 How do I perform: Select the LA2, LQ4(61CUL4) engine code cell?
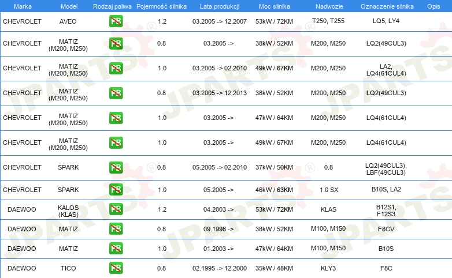coord(386,70)
